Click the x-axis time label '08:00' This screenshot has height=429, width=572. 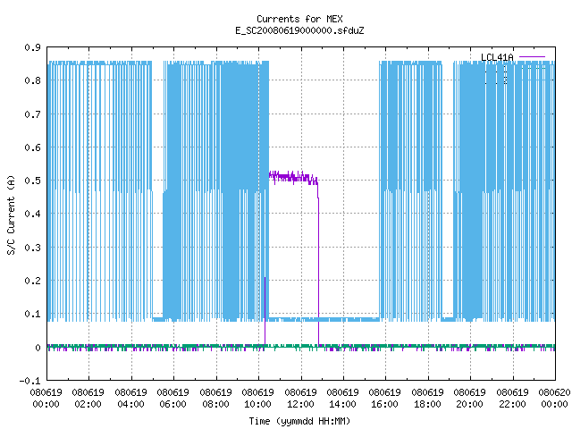[x=215, y=404]
